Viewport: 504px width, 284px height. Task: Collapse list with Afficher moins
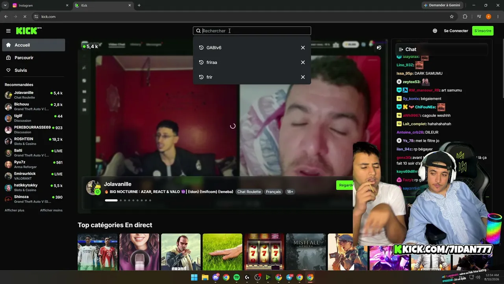51,210
